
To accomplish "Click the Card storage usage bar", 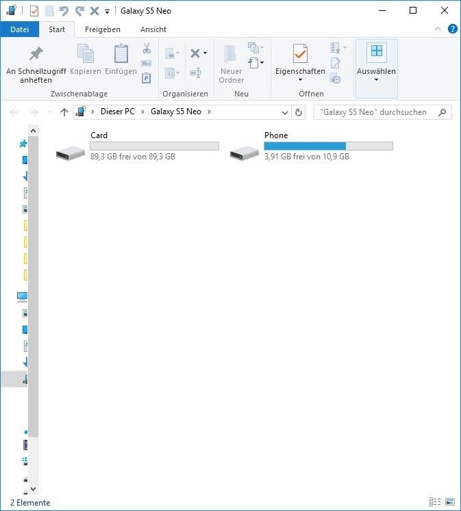I will click(x=154, y=146).
